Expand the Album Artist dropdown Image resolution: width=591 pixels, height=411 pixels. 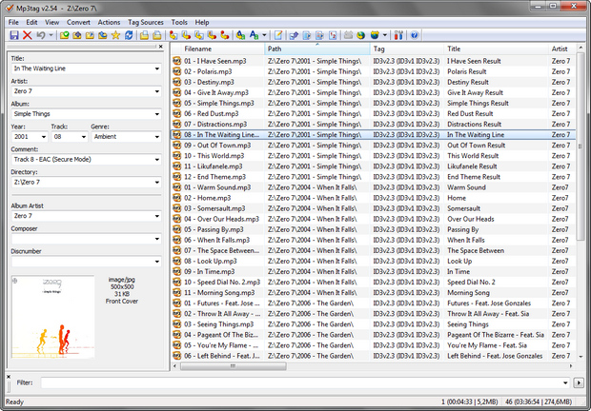[156, 216]
